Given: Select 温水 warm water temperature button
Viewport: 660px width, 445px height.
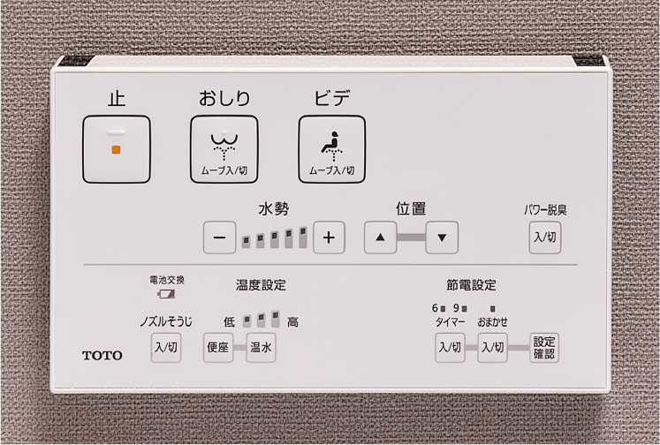Looking at the screenshot, I should 261,347.
